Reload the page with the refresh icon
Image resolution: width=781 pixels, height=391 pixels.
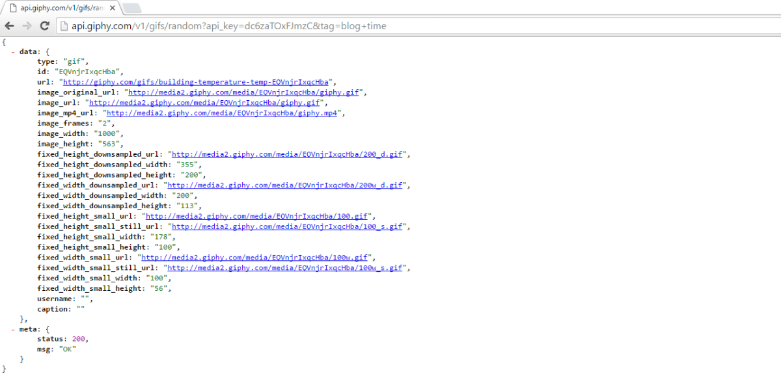[45, 26]
